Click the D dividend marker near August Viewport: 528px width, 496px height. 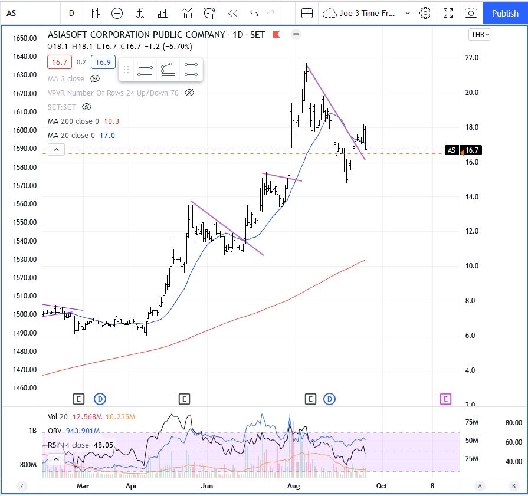(329, 399)
